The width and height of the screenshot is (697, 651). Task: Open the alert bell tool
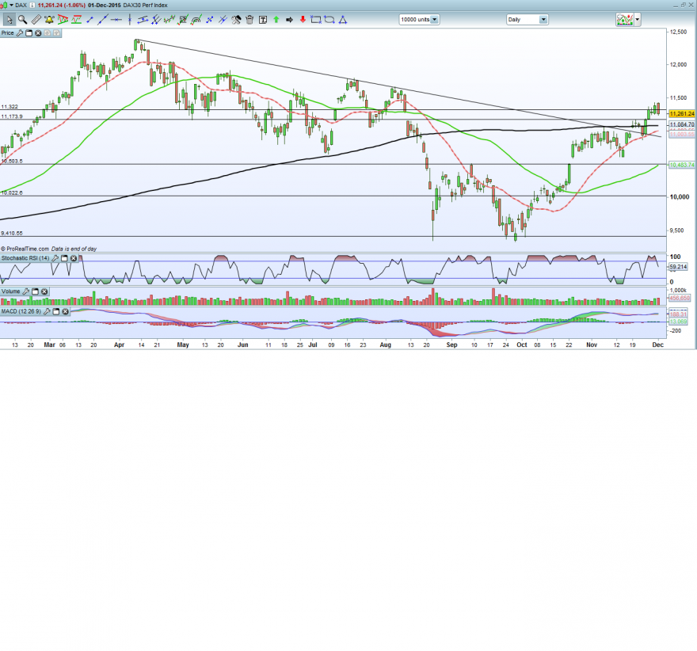[x=49, y=20]
